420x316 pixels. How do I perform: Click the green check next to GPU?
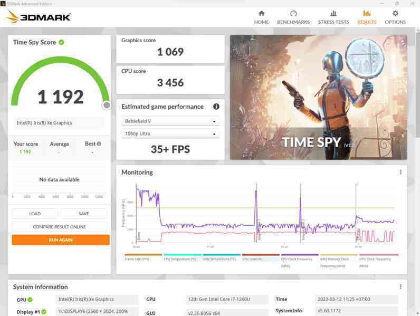tap(30, 300)
